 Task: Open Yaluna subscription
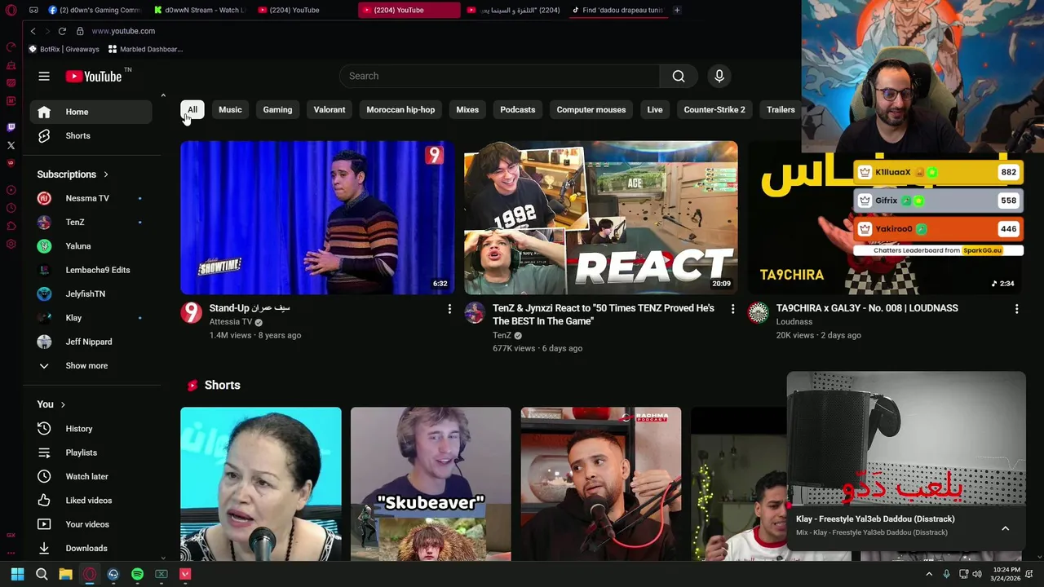click(x=91, y=246)
